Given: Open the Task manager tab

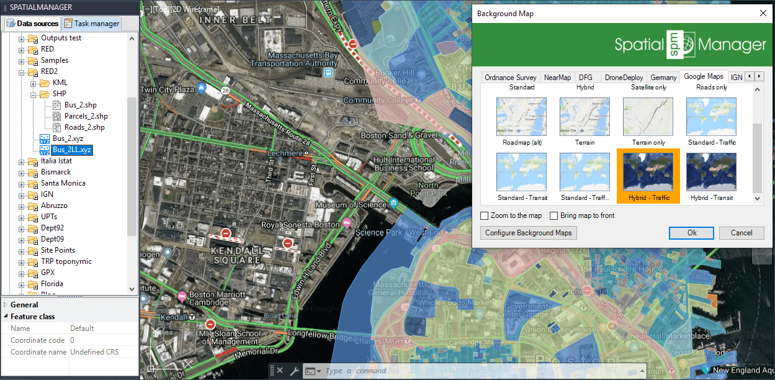Looking at the screenshot, I should click(x=92, y=24).
